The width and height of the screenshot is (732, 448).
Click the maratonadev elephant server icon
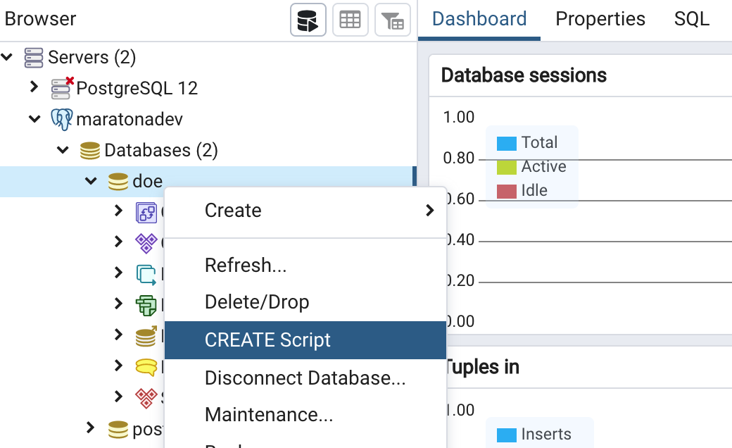pos(62,119)
